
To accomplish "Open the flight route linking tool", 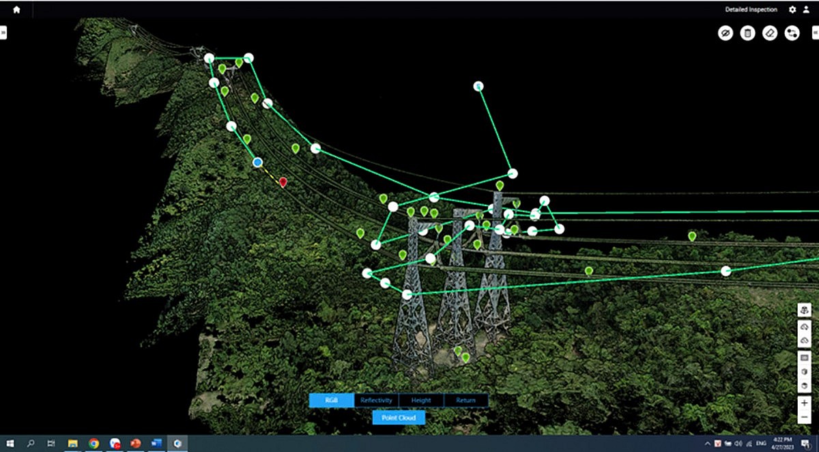I will 791,33.
